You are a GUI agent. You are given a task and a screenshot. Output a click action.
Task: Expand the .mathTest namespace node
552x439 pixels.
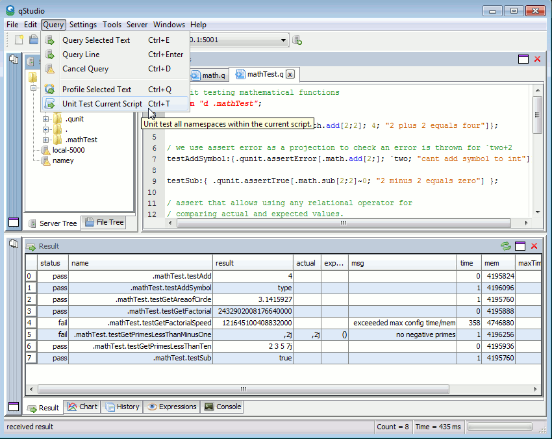[x=45, y=140]
